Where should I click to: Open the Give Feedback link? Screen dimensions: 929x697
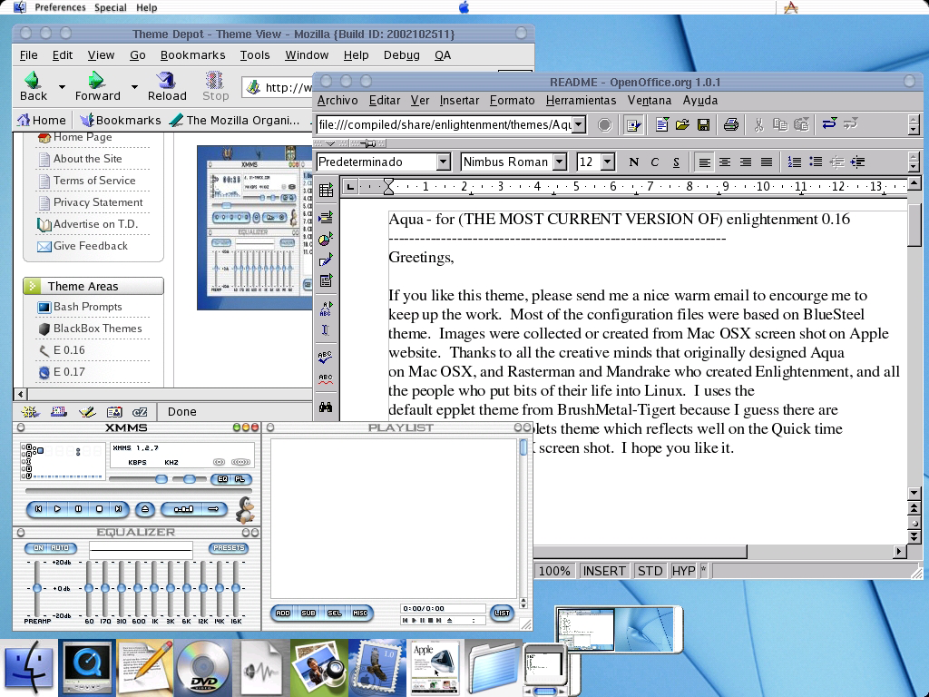91,246
